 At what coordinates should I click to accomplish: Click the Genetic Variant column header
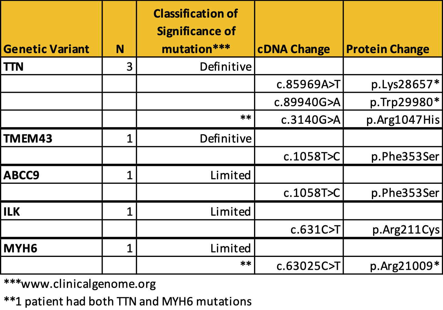tap(46, 49)
